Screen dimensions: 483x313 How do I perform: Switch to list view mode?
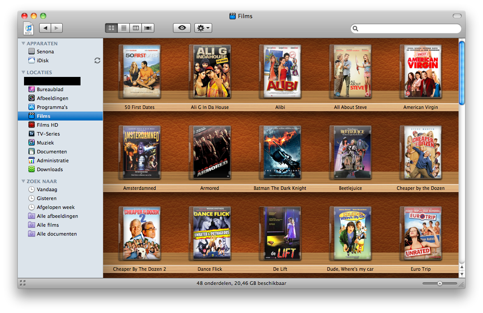124,28
